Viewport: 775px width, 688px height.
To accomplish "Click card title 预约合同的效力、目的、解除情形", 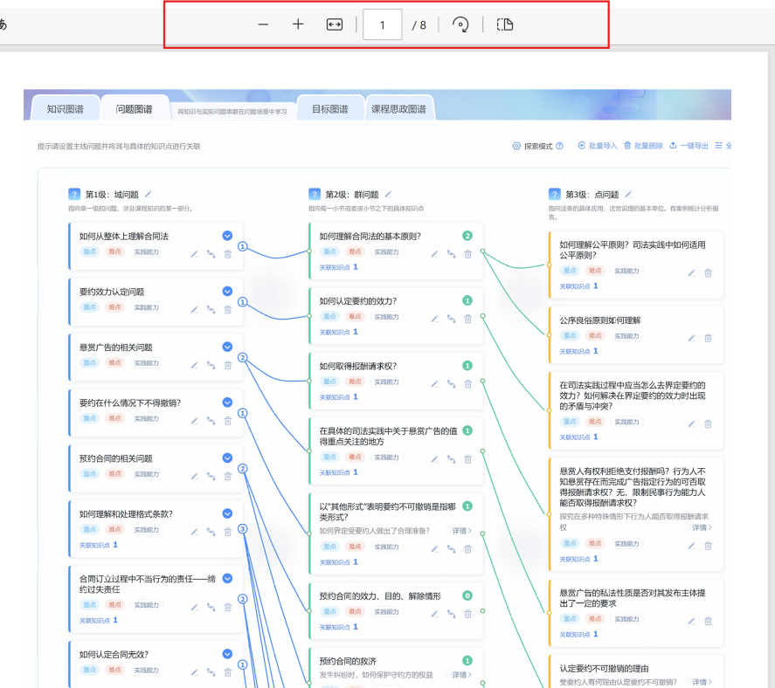I will click(380, 596).
